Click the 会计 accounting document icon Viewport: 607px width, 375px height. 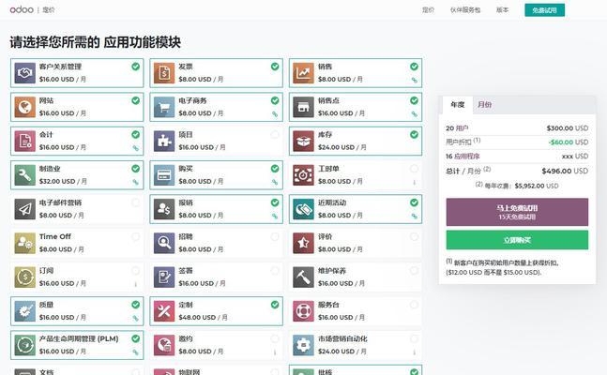(24, 141)
